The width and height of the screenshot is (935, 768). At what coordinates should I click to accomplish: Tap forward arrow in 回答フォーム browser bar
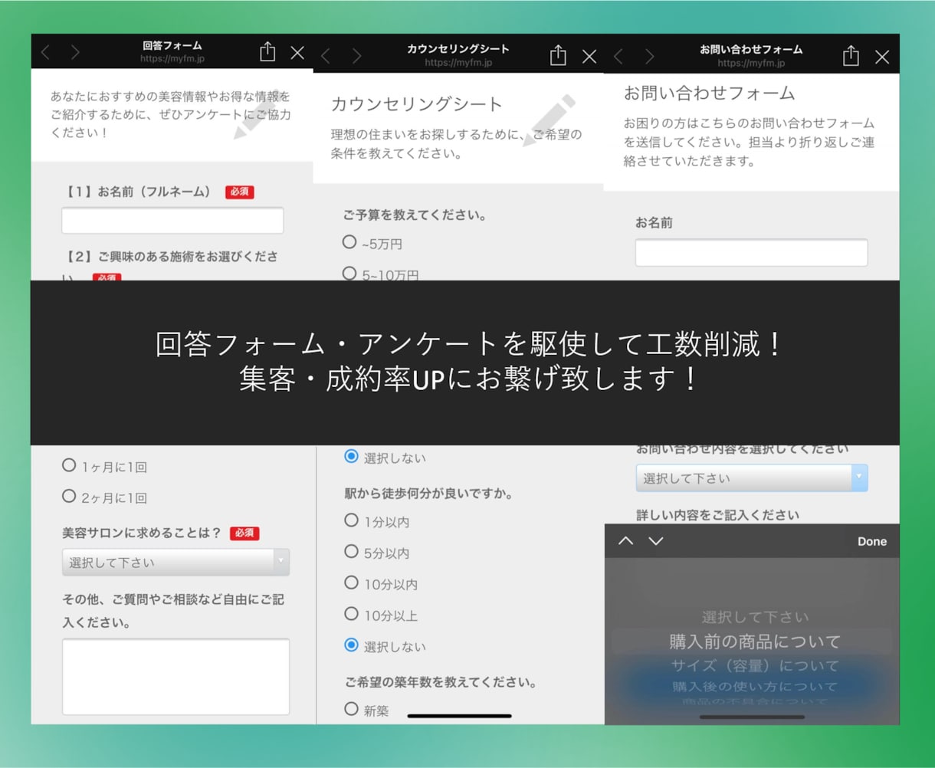coord(74,52)
